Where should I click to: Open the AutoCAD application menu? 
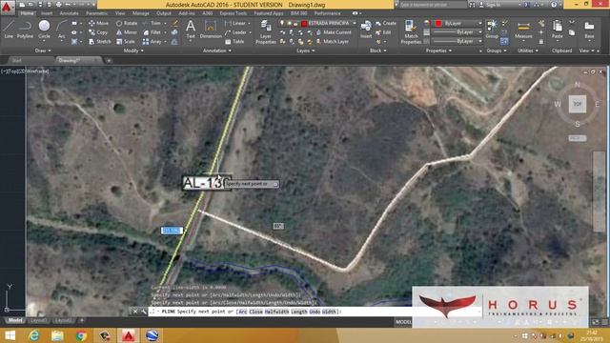(7, 8)
